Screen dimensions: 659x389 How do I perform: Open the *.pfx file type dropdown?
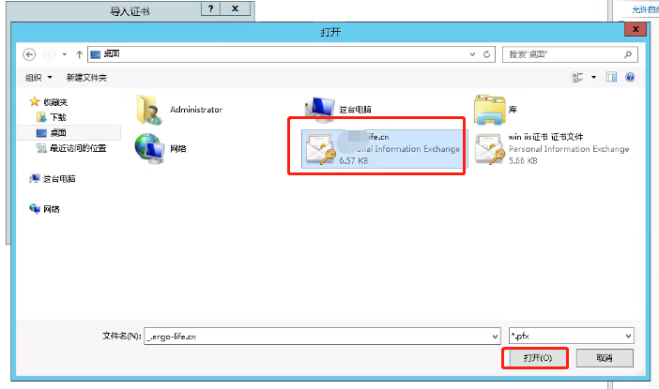click(x=571, y=337)
